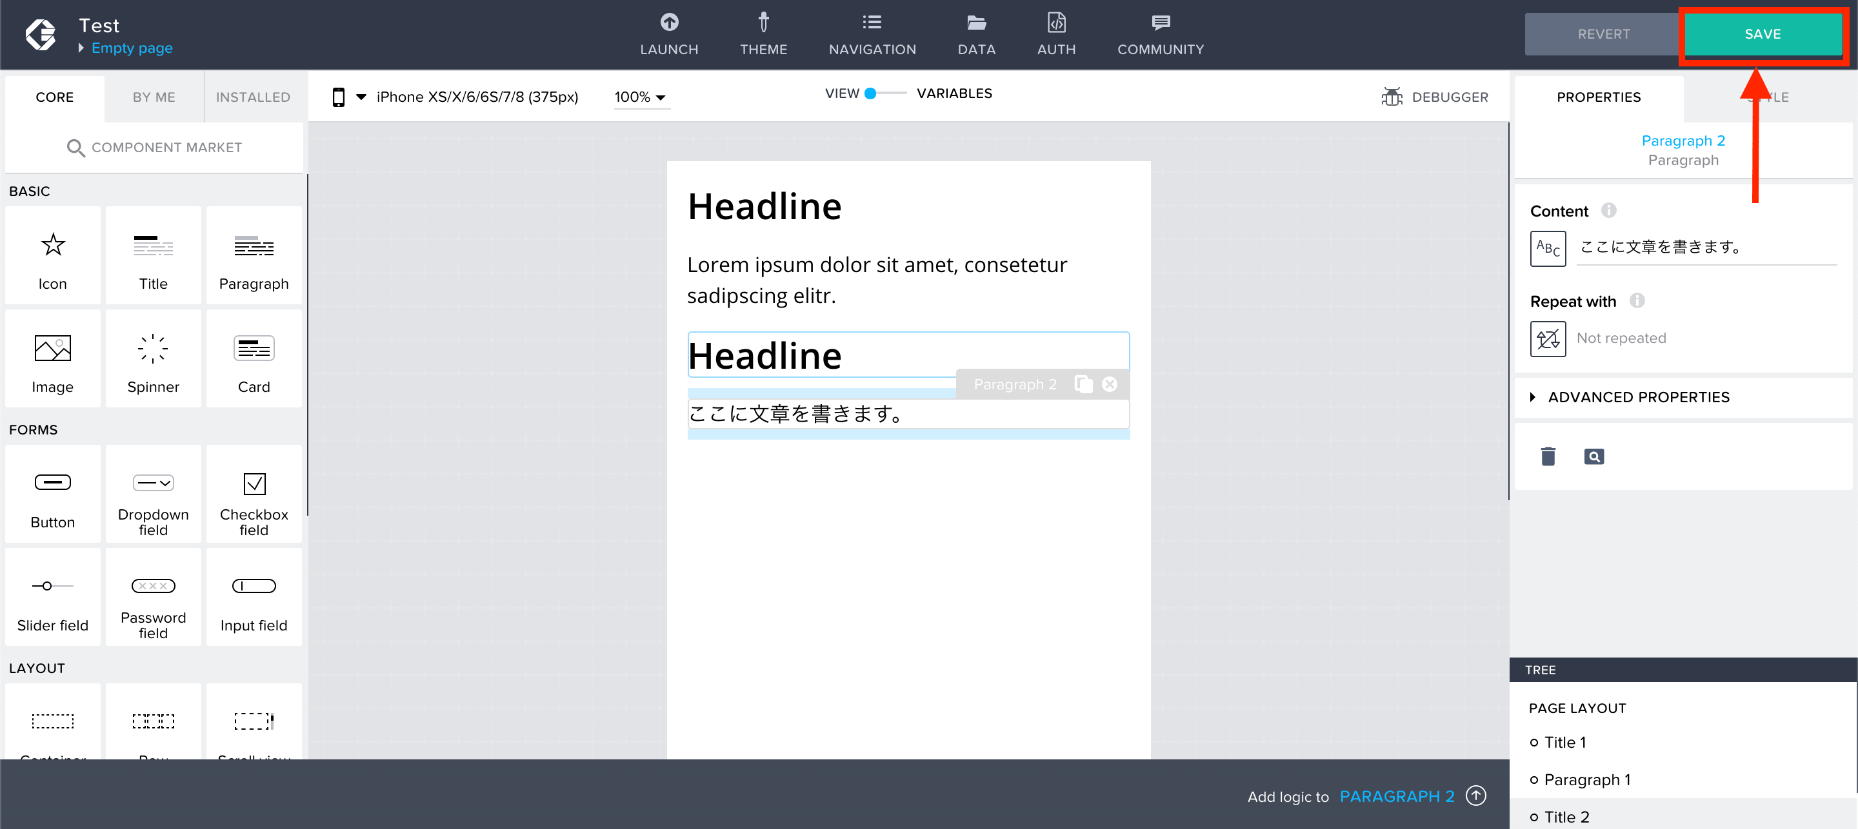1858x829 pixels.
Task: Select the Card component
Action: pos(254,358)
